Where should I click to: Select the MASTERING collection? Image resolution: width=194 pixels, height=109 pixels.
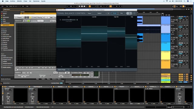click(7, 25)
